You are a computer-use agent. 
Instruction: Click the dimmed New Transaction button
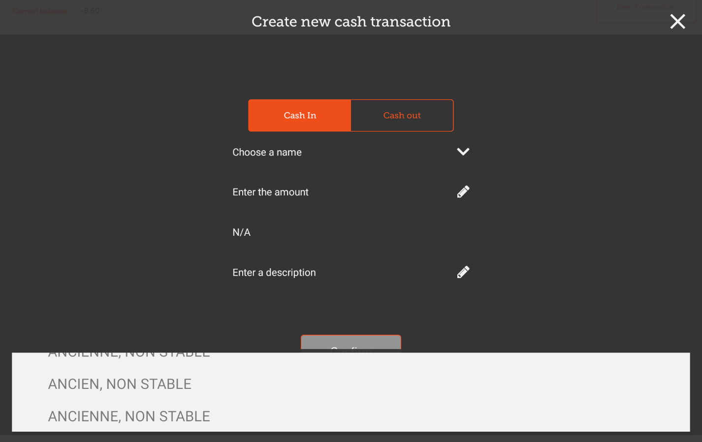click(646, 8)
